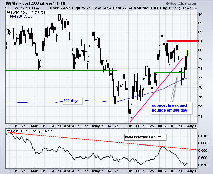Click the highlighted latest candlestick near 79.5
213x174 pixels.
coord(188,54)
